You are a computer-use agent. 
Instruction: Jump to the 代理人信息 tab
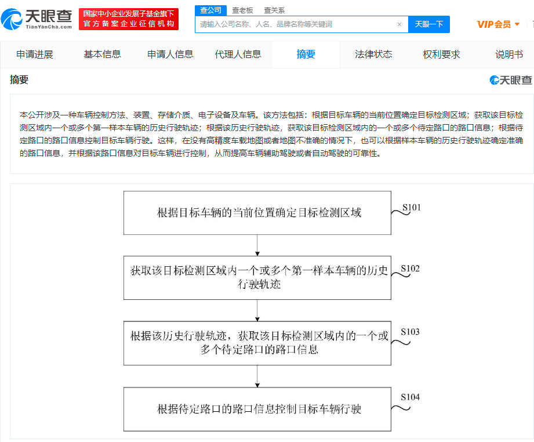(x=238, y=55)
